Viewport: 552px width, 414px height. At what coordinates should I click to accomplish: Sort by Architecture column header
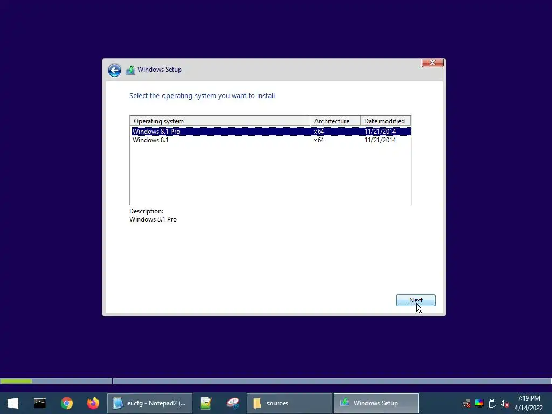click(x=335, y=121)
